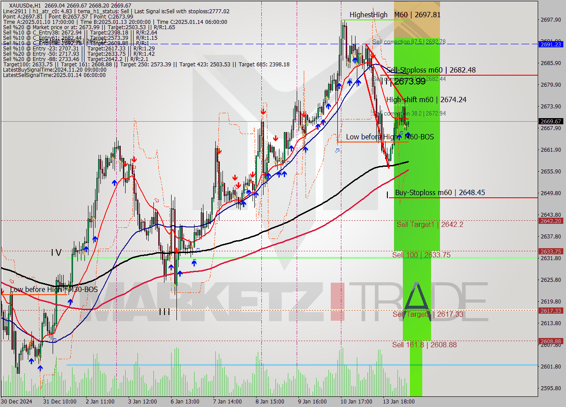Click the red arrow at the 10 Jan trendline top
The height and width of the screenshot is (407, 566).
click(x=373, y=56)
